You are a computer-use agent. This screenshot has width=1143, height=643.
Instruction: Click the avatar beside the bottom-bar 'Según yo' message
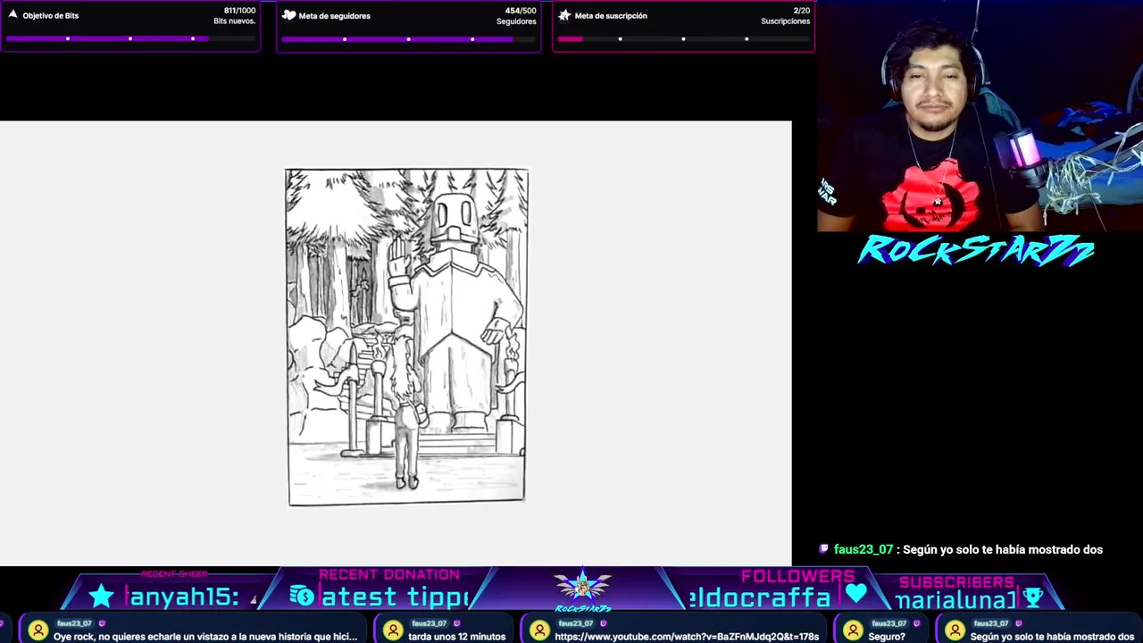coord(955,630)
